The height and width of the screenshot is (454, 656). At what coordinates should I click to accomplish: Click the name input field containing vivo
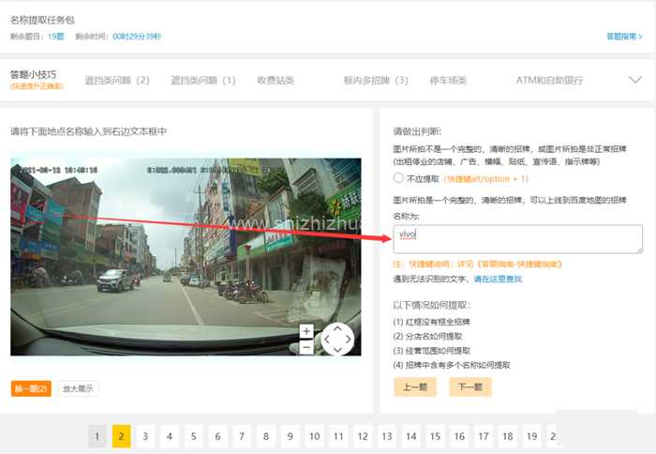(518, 239)
